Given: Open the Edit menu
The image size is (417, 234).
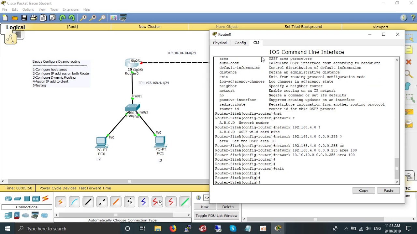Looking at the screenshot, I should [15, 9].
